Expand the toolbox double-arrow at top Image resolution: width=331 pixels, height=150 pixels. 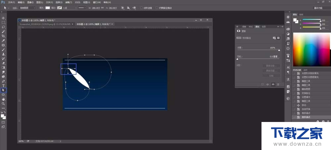(2, 13)
